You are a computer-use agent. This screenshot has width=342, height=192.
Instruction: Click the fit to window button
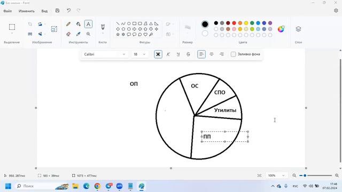[259, 175]
